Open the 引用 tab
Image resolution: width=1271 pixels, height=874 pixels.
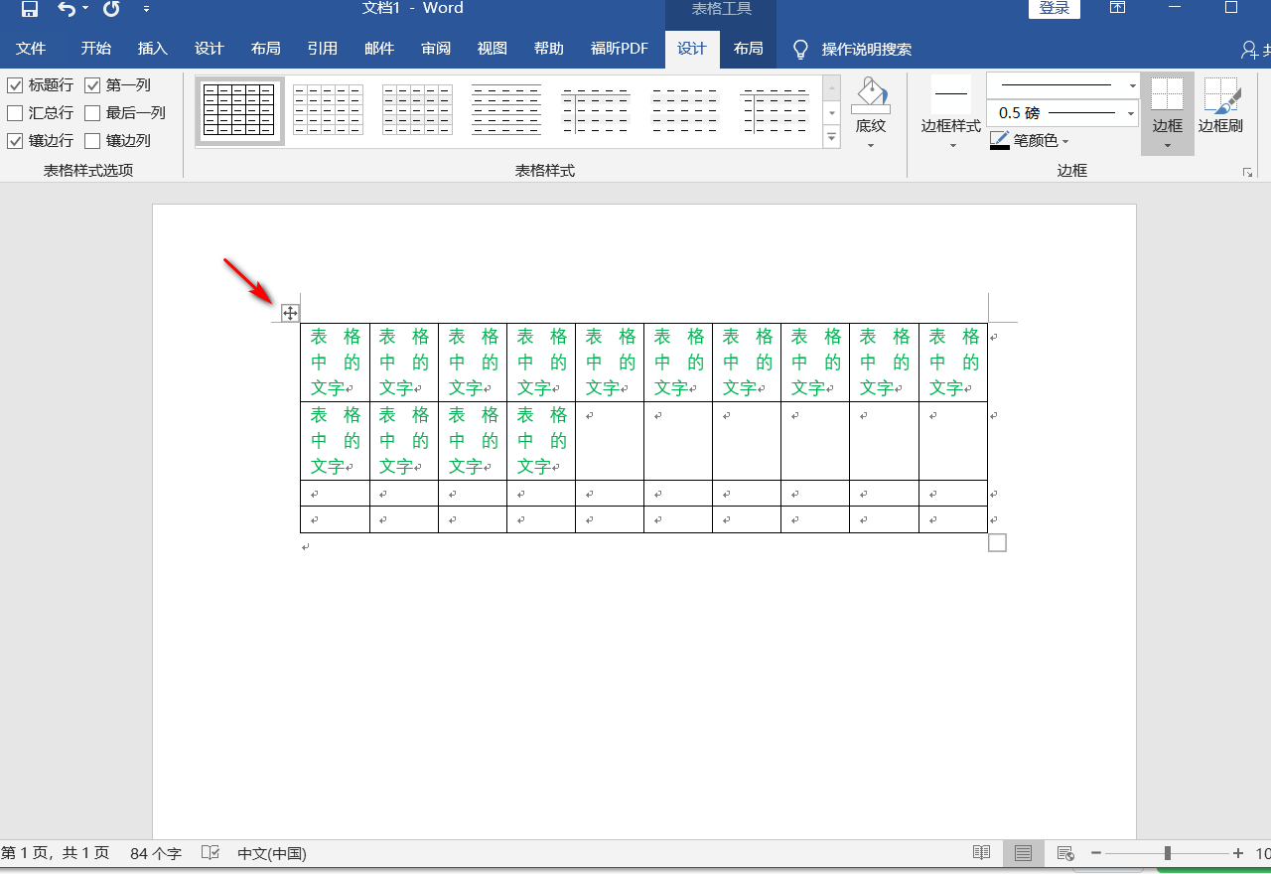click(x=323, y=49)
